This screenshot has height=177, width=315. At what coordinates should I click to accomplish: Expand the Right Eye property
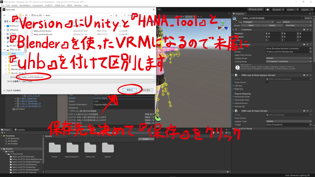233,89
